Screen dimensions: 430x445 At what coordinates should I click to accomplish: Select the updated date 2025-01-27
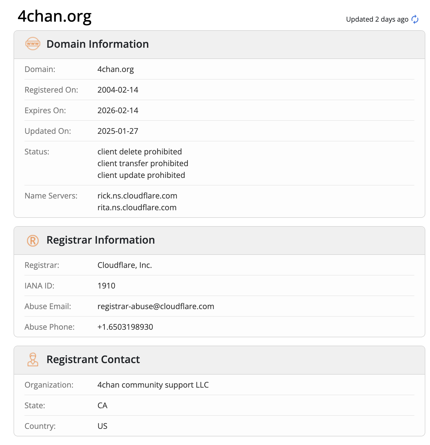[118, 131]
